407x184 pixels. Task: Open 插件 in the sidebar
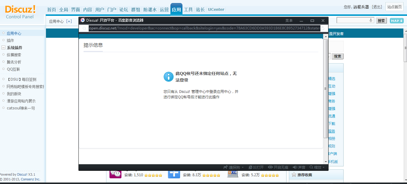pos(11,40)
